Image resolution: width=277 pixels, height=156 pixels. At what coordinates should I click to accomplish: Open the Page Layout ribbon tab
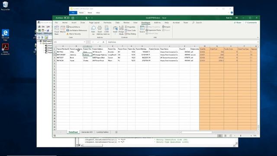[x=94, y=23]
